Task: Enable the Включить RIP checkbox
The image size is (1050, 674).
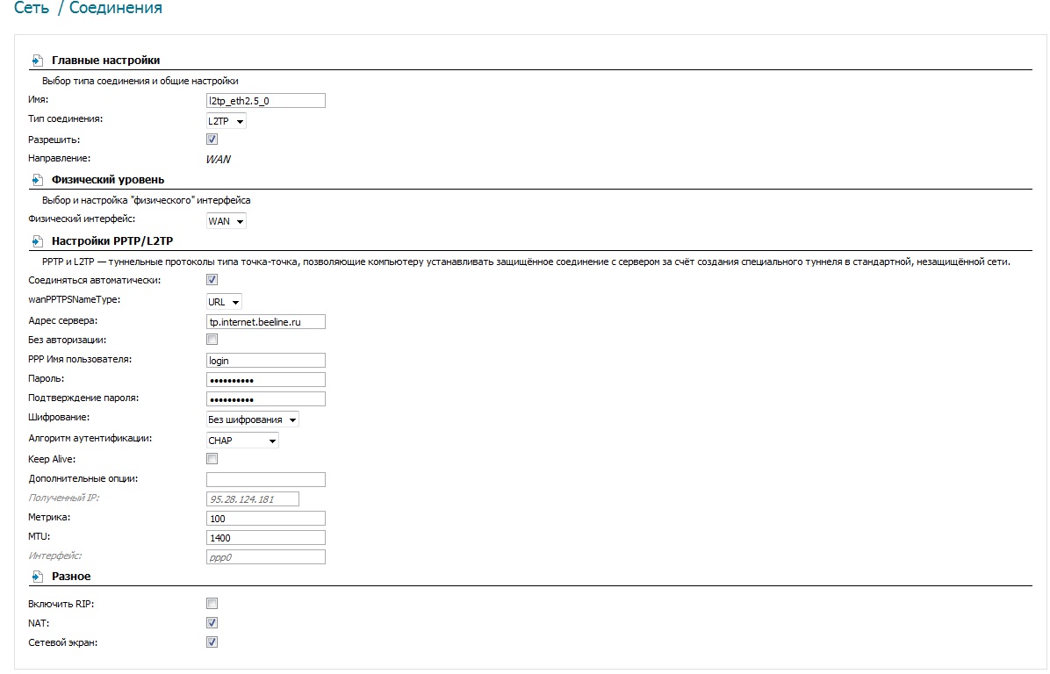Action: (212, 604)
